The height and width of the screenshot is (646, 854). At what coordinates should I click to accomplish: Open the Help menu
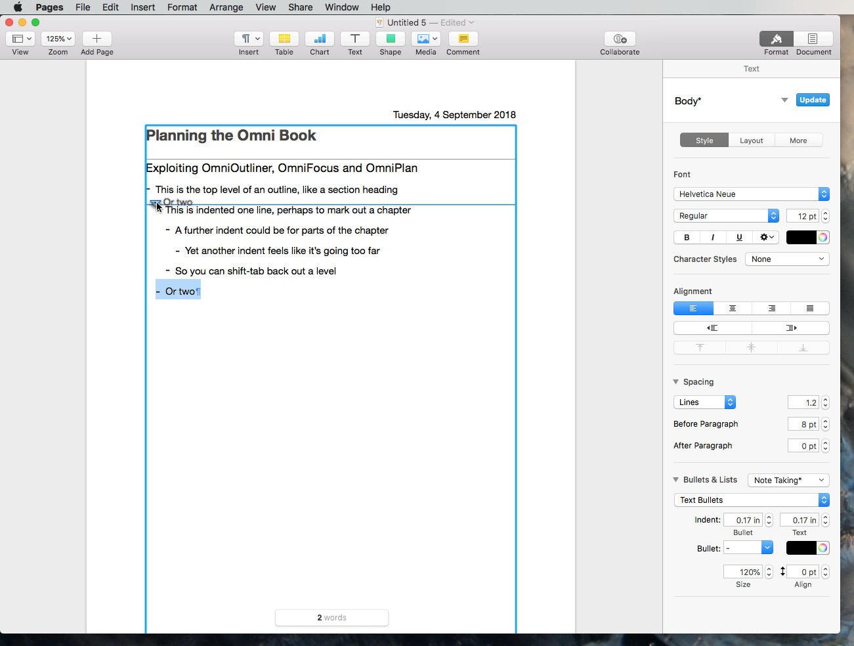380,7
